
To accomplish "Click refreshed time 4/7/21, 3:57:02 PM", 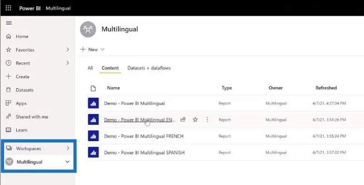I will (329, 153).
